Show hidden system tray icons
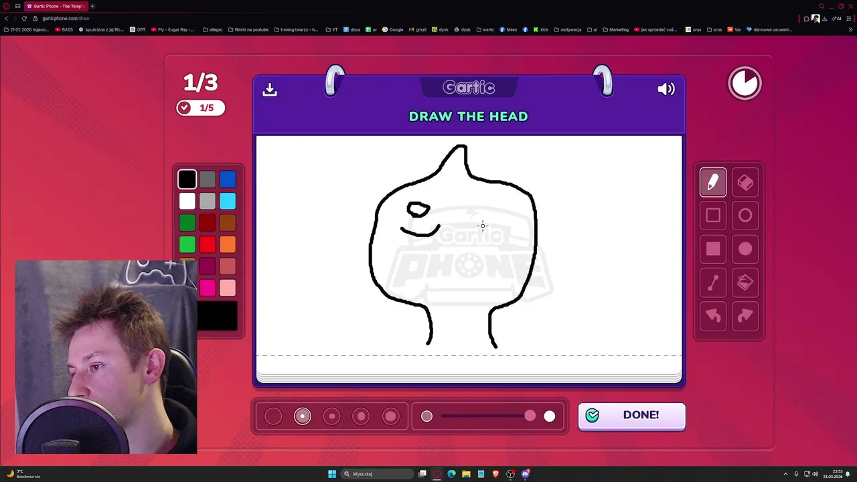 (786, 474)
